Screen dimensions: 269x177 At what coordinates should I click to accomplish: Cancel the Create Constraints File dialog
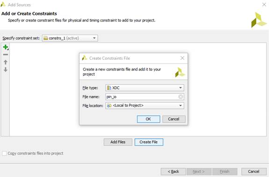tap(174, 119)
